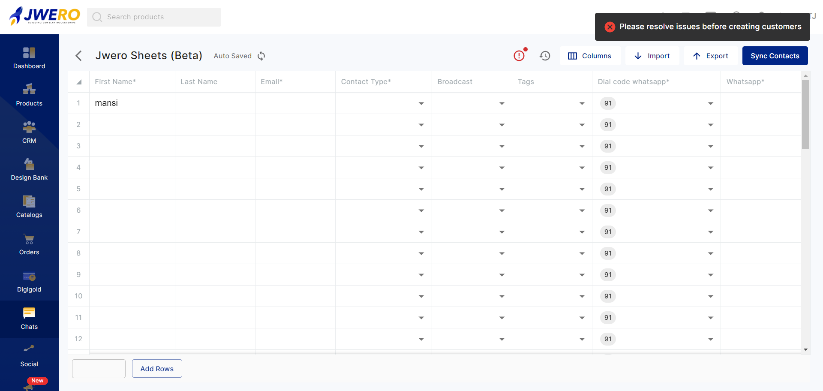The width and height of the screenshot is (823, 391).
Task: Dismiss the red error toast icon
Action: pos(610,27)
